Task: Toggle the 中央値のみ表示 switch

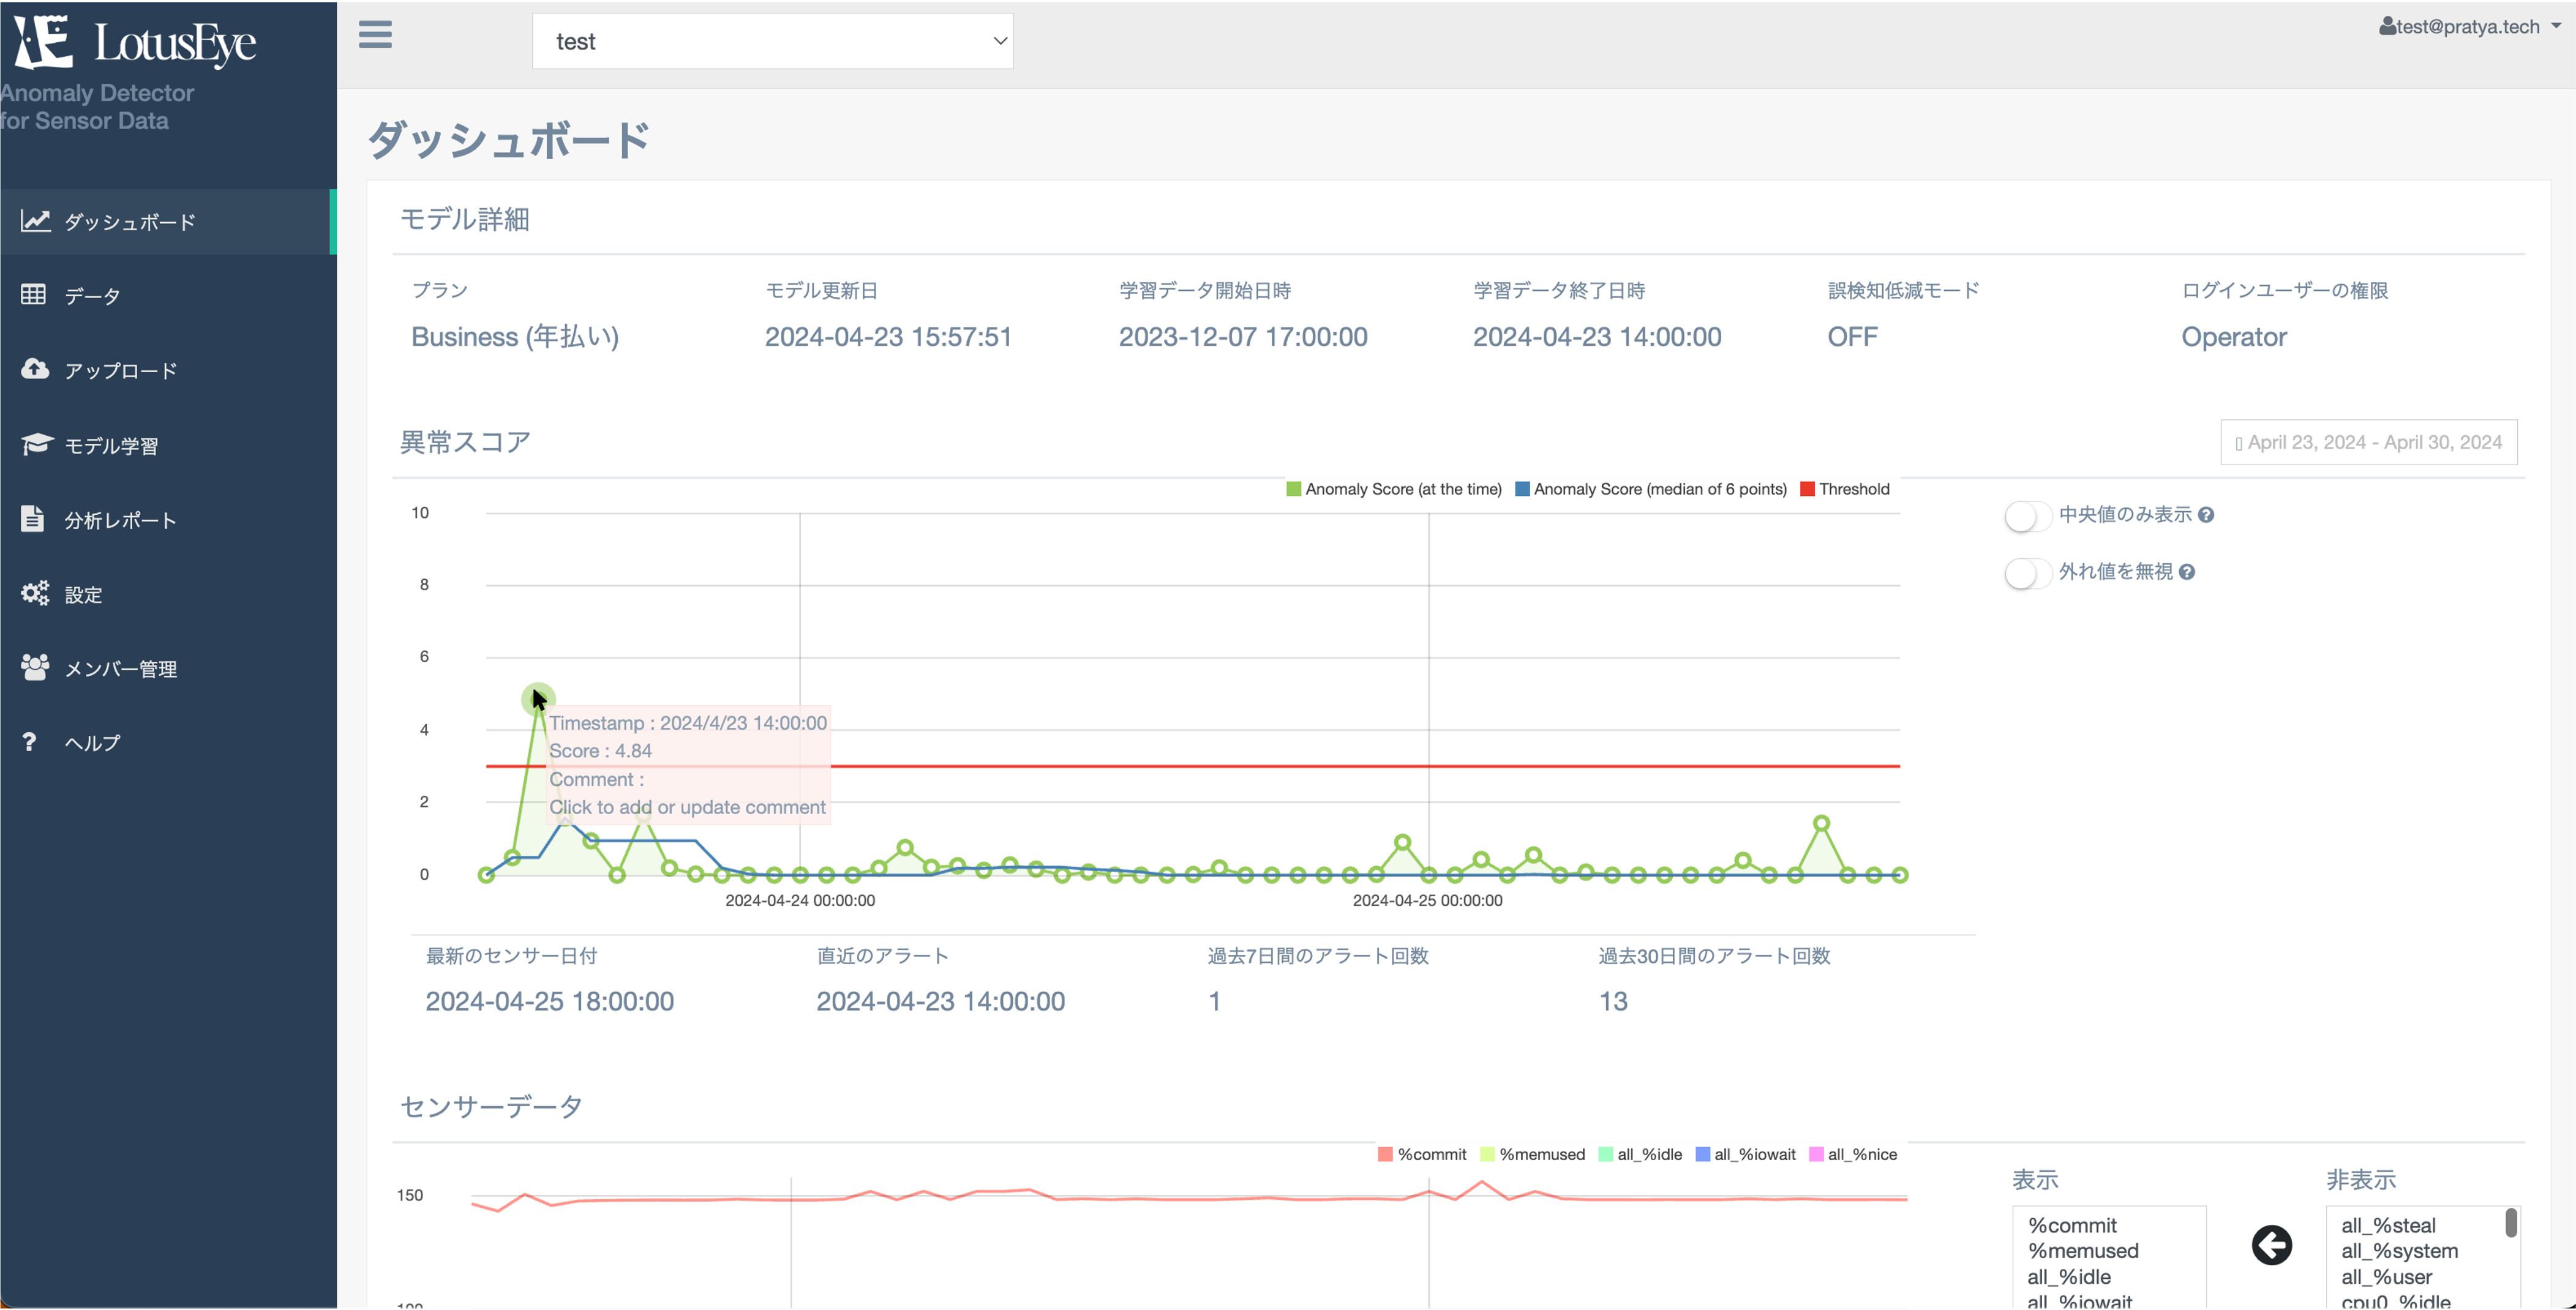Action: point(2027,516)
